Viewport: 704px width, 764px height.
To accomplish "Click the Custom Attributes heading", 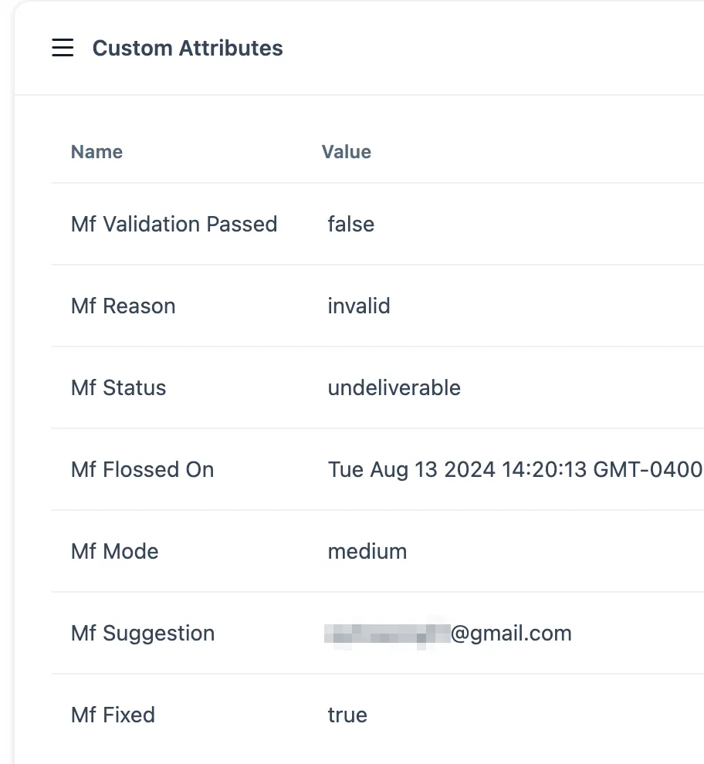I will click(188, 49).
